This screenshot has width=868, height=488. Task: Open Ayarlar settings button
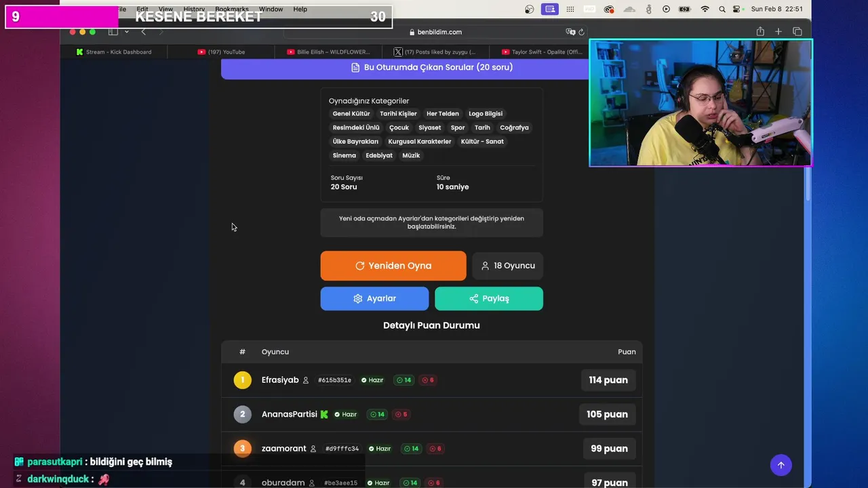point(374,298)
